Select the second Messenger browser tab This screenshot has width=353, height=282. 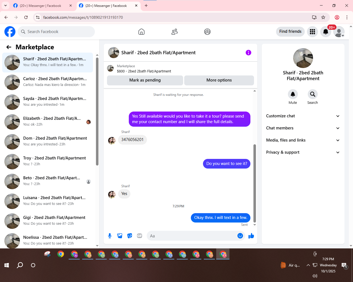pos(108,6)
